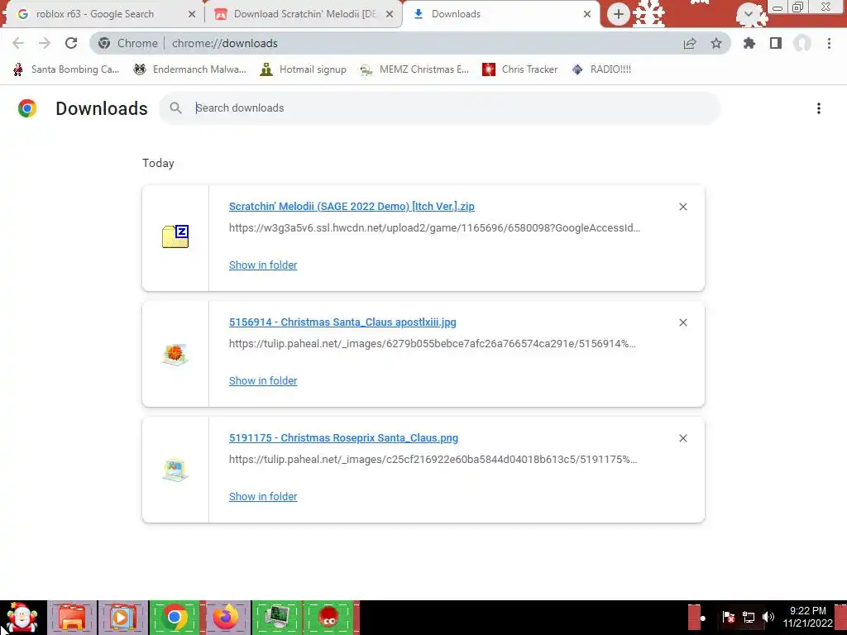
Task: Open the Endermanch Malware bookmark
Action: tap(189, 69)
